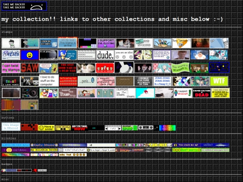Select the Rick Astley stamp
Screen dimensions: 243x182
click(181, 55)
